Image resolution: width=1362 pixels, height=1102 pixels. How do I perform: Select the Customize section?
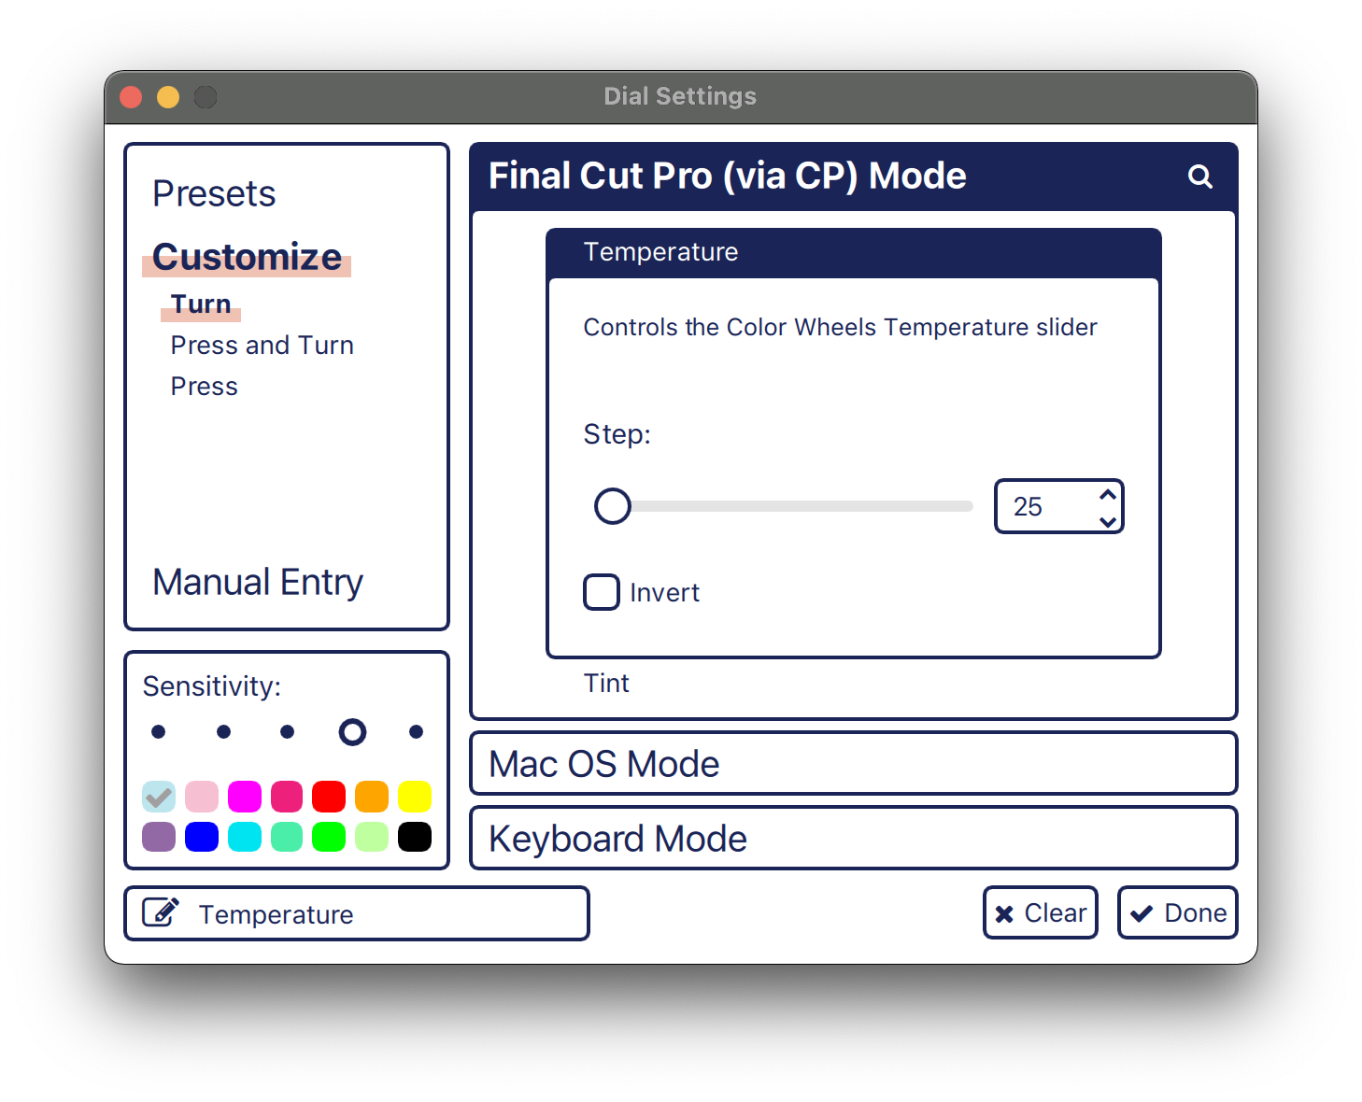coord(247,257)
